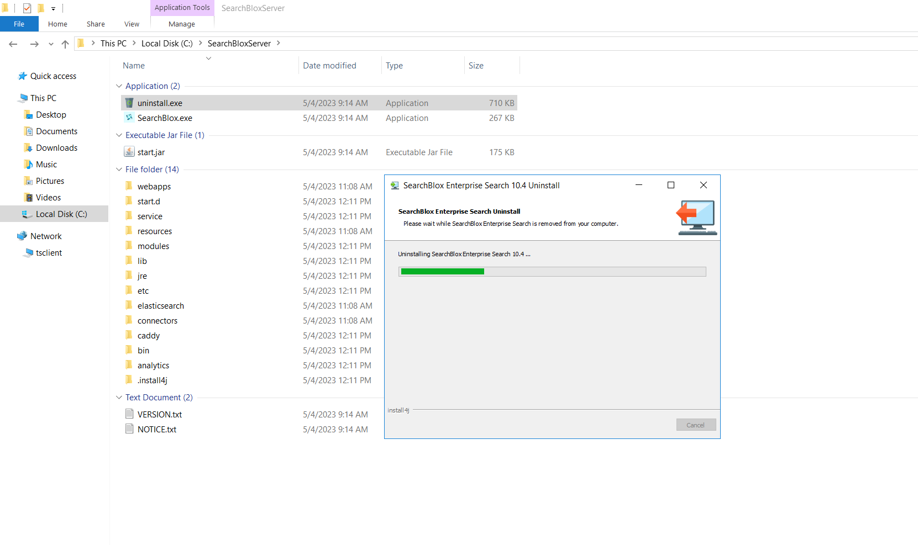Select the SearchBlox.exe application icon
The image size is (918, 545).
click(x=129, y=118)
